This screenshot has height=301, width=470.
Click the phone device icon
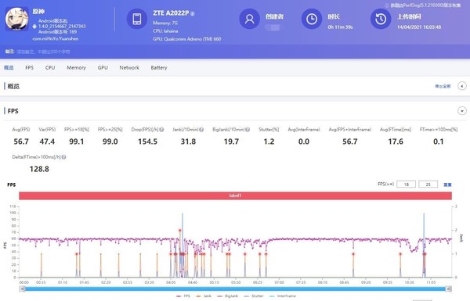[136, 19]
